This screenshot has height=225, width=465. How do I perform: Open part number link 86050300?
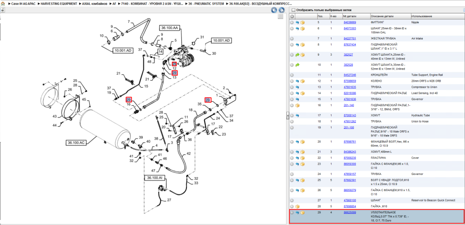(350, 164)
